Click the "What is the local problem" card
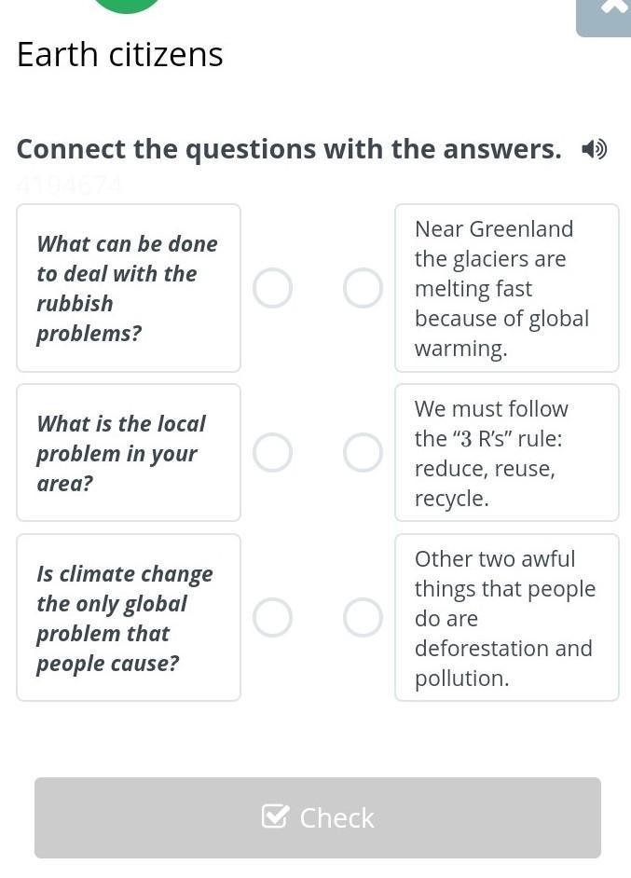This screenshot has height=878, width=631. (128, 453)
